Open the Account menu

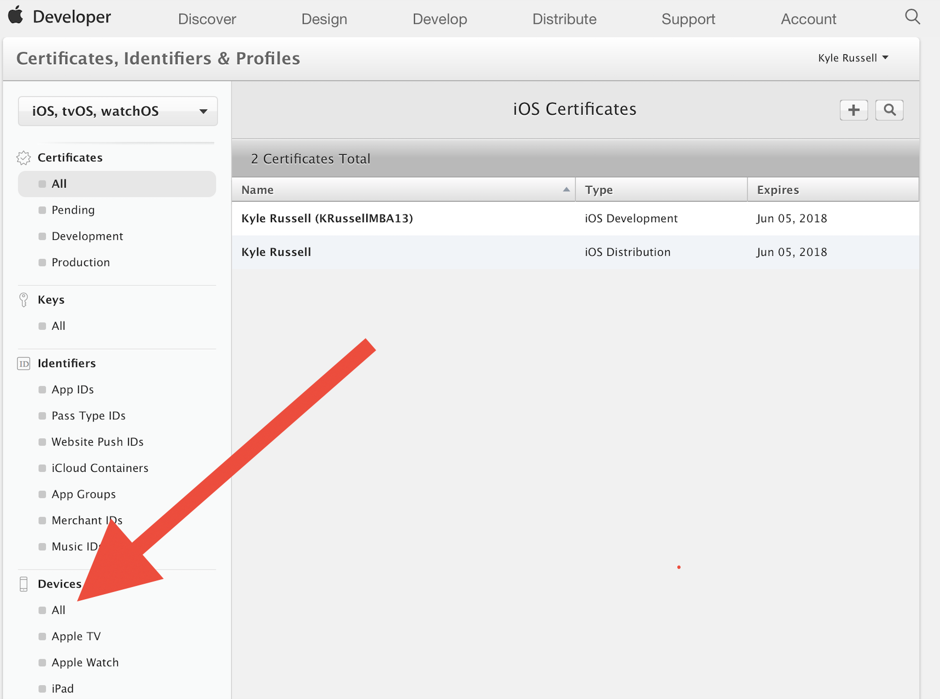click(808, 19)
